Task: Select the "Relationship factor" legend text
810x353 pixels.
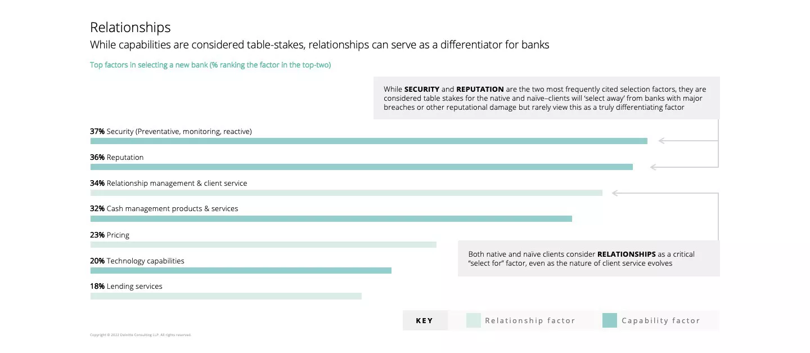Action: pyautogui.click(x=530, y=321)
